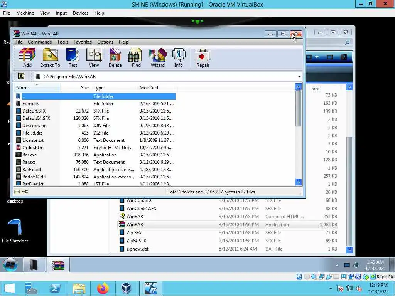395x296 pixels.
Task: Click Server Manager icon on host taskbar
Action: pyautogui.click(x=31, y=288)
